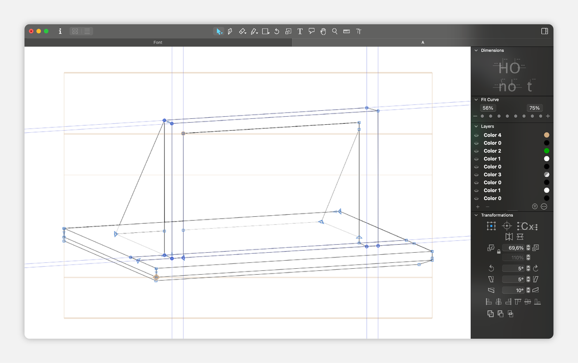Flip the selection vertically
The width and height of the screenshot is (578, 363).
tap(520, 237)
